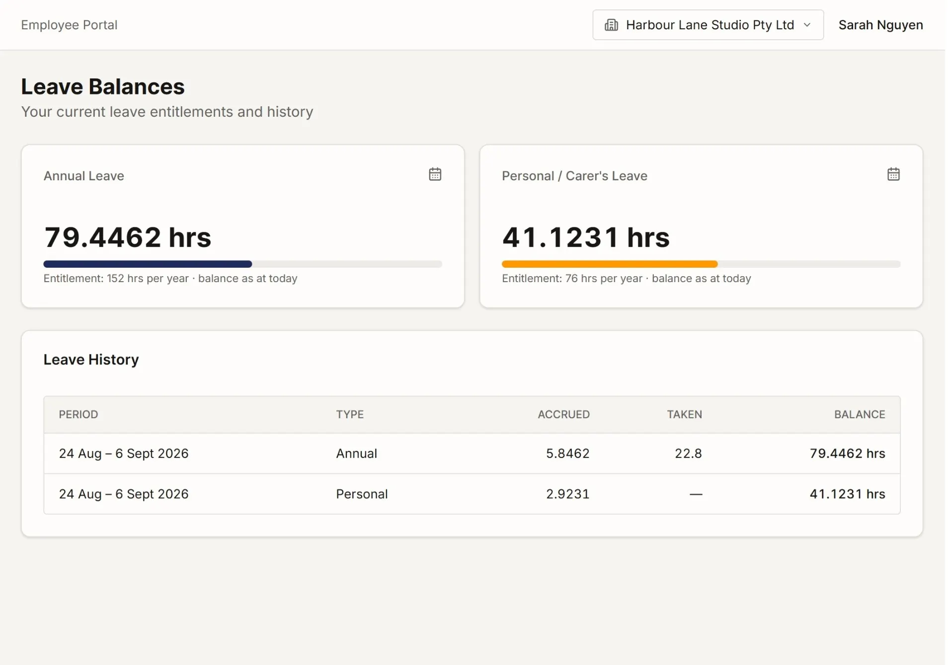
Task: Click the dash in Personal row's taken cell
Action: (696, 494)
